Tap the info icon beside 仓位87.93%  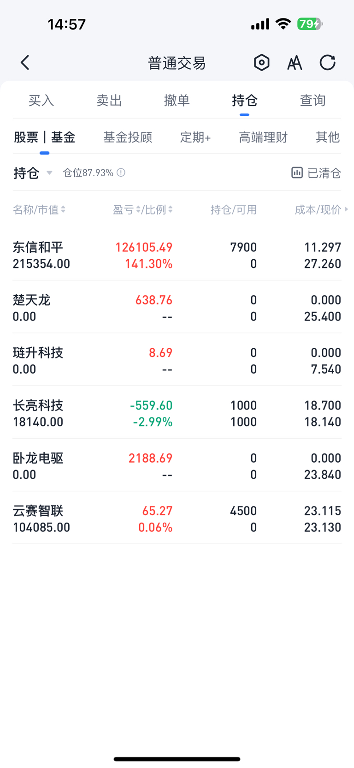tap(121, 173)
